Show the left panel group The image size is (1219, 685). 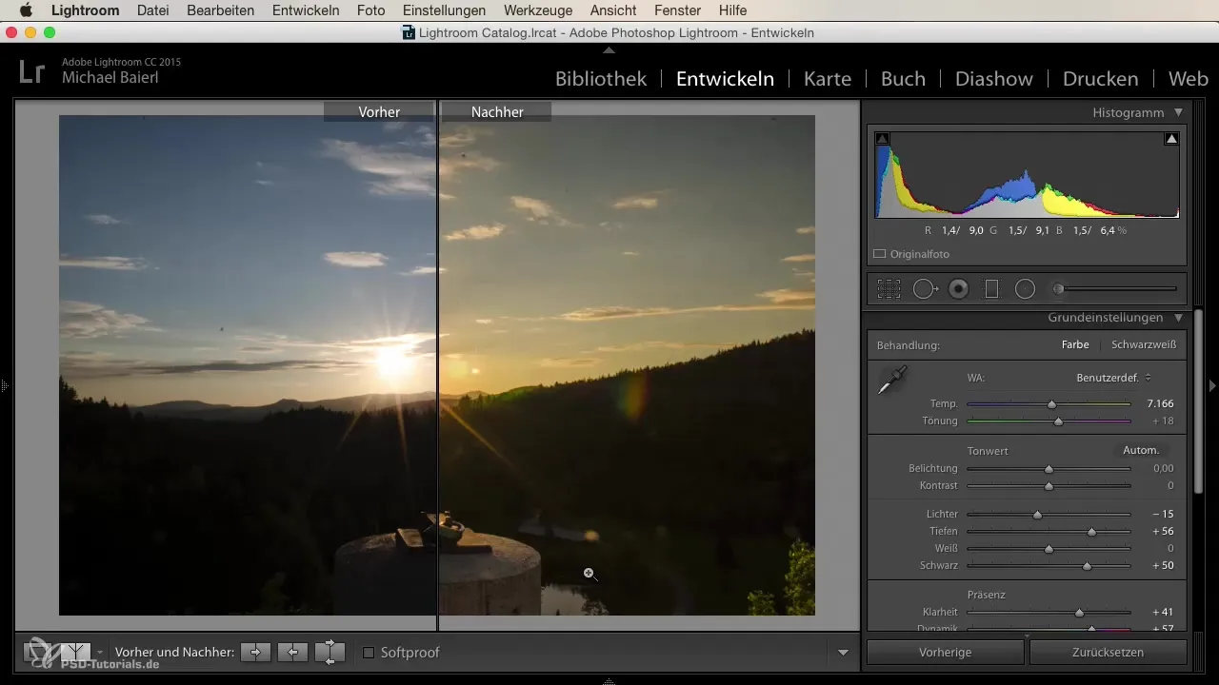[x=5, y=386]
